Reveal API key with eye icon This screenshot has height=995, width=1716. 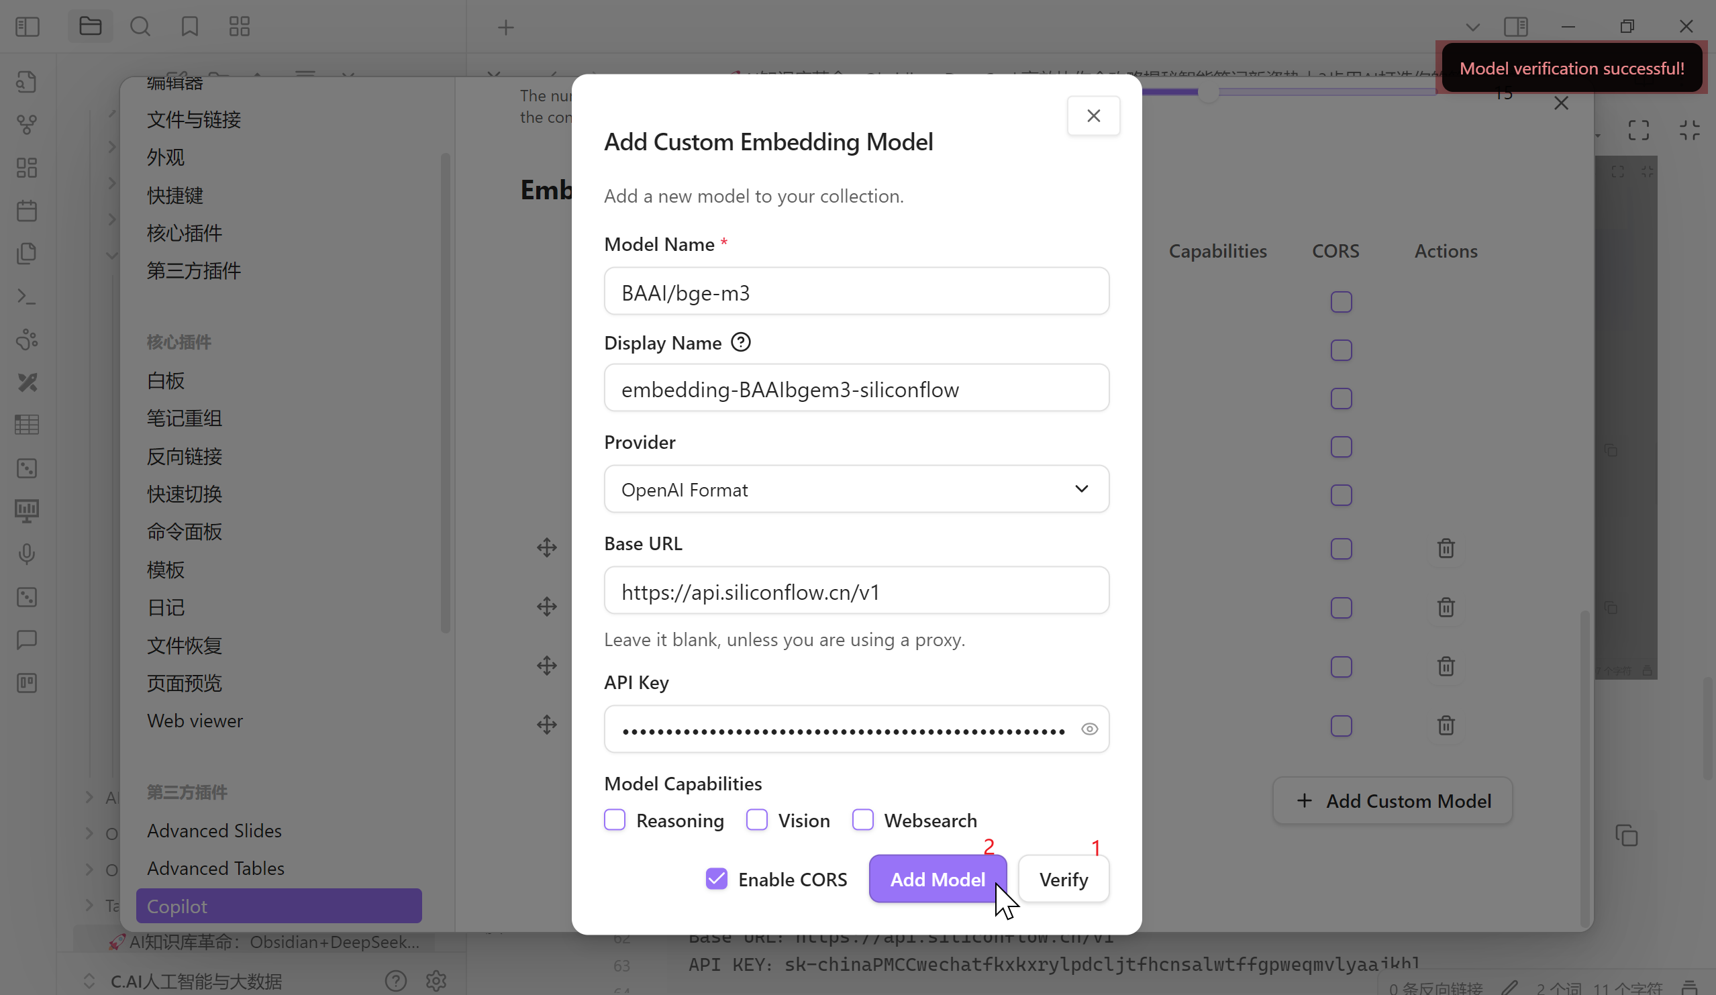pyautogui.click(x=1089, y=729)
